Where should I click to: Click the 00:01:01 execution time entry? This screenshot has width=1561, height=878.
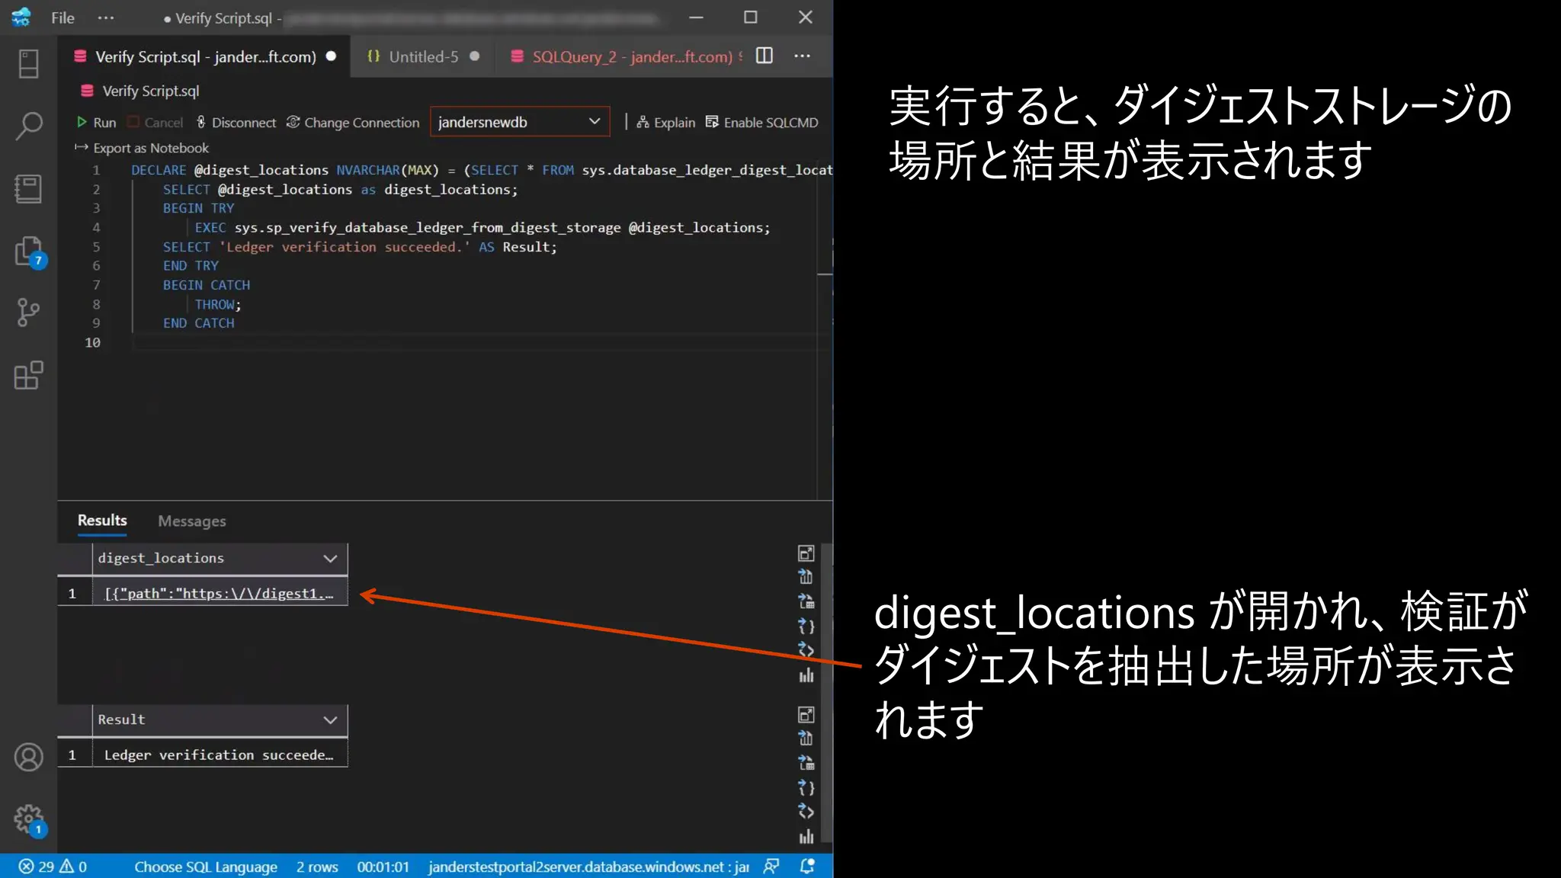(383, 867)
